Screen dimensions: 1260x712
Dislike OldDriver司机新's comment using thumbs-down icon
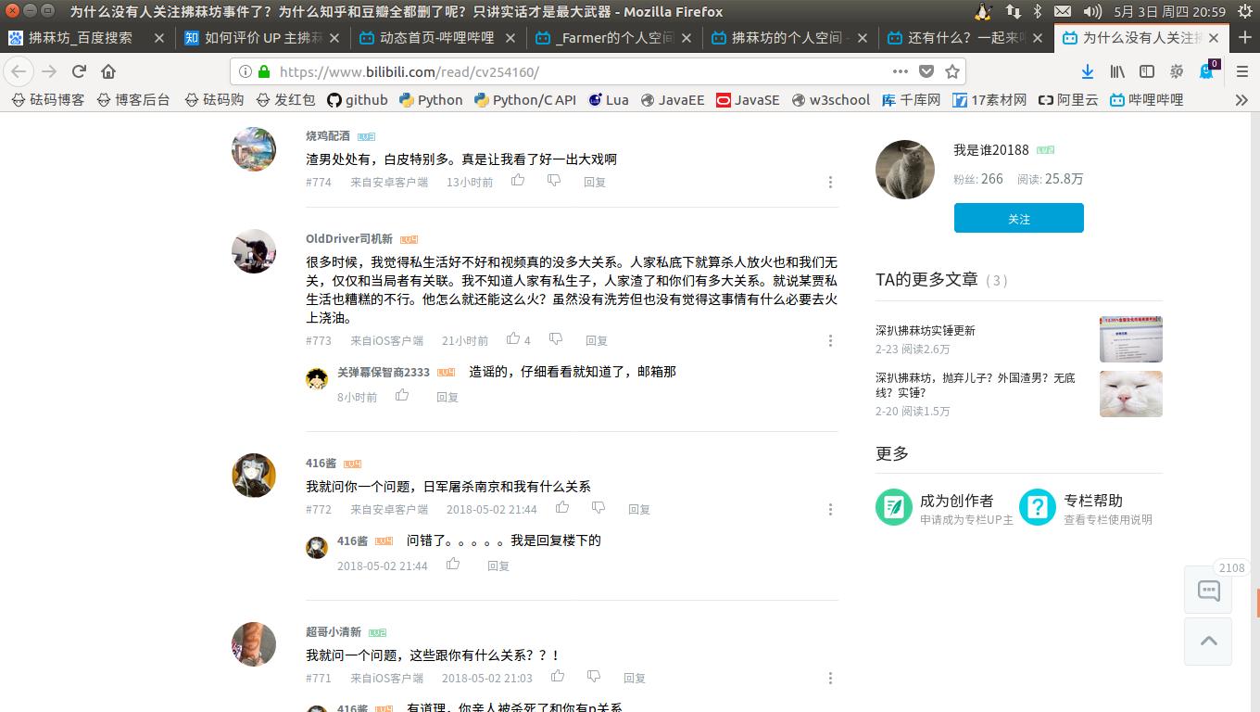[555, 340]
